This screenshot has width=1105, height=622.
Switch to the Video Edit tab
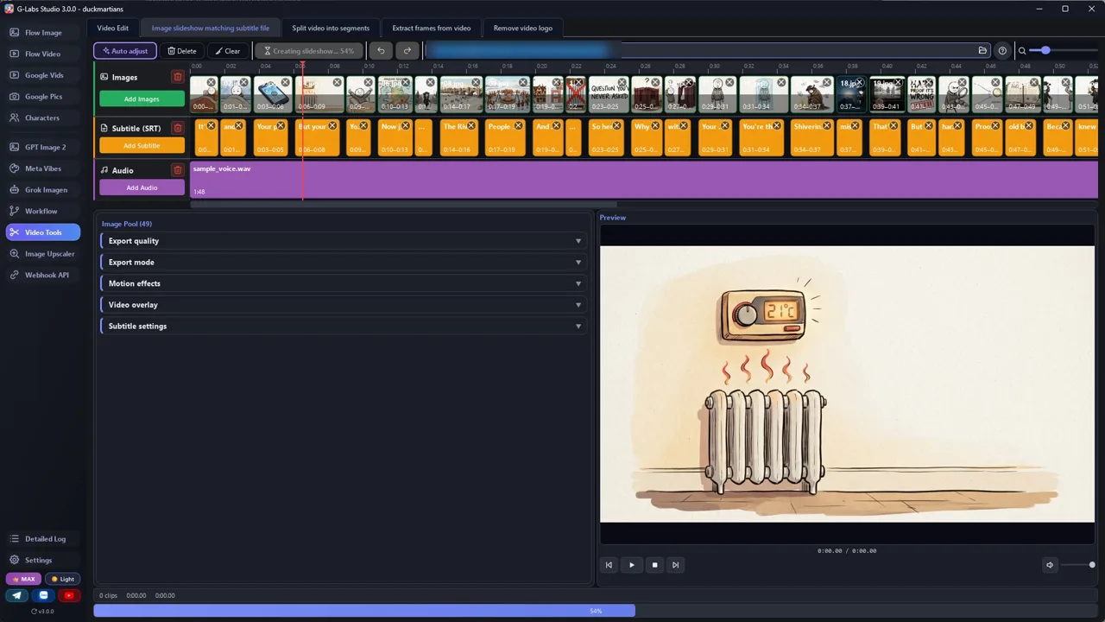[x=113, y=29]
